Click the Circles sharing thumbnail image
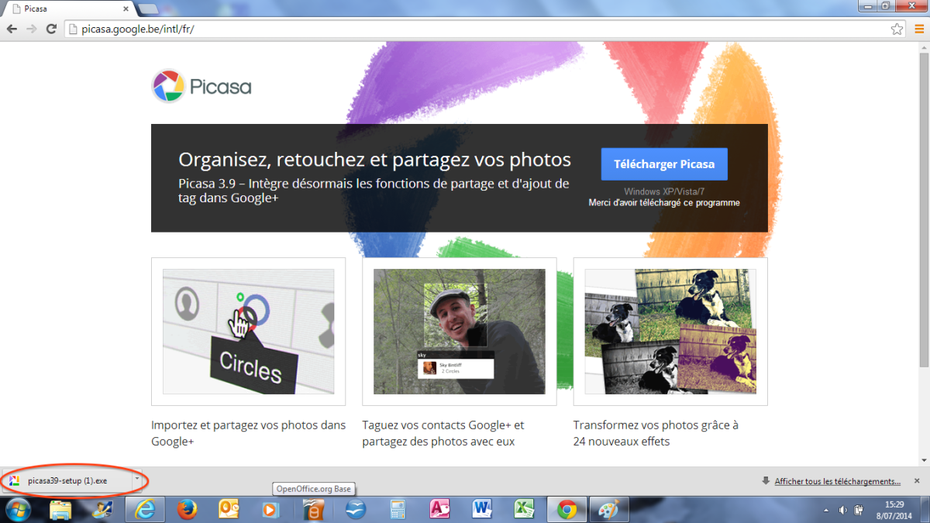This screenshot has width=930, height=523. (x=248, y=332)
